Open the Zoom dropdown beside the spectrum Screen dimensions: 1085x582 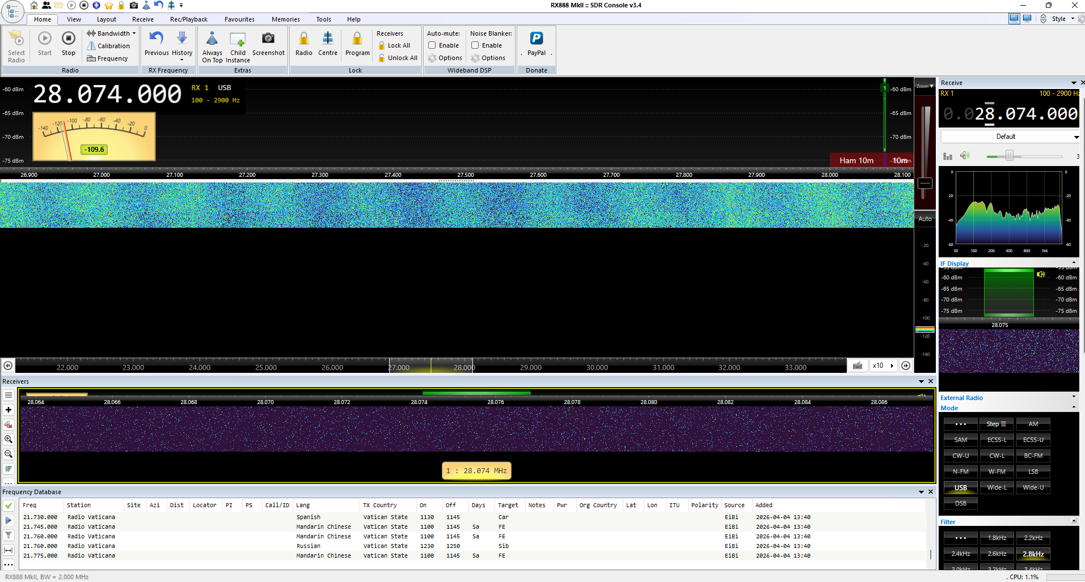[x=925, y=86]
